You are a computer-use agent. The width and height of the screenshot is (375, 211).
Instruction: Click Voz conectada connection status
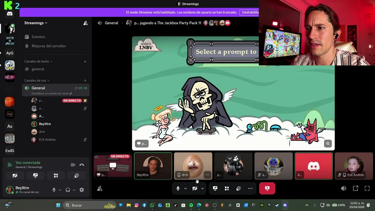28,163
